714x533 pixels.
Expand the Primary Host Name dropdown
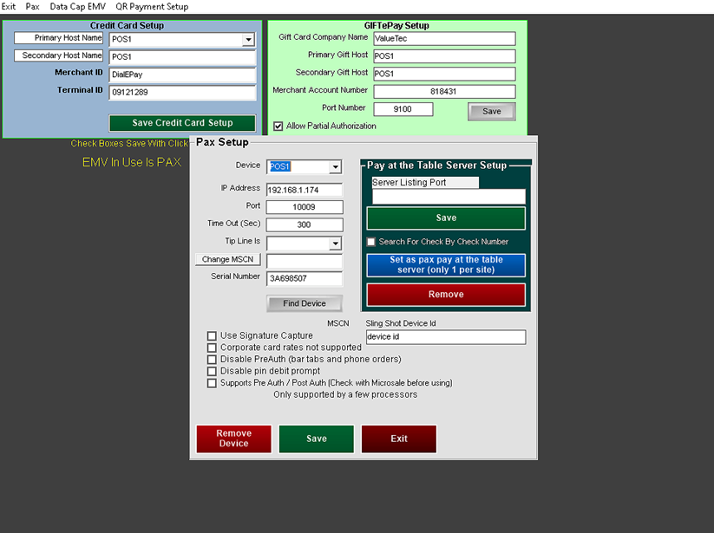click(248, 40)
